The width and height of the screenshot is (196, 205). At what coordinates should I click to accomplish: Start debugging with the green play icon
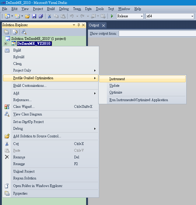tap(112, 16)
